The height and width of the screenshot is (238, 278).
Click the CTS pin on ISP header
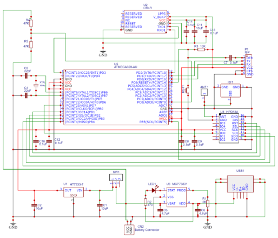coord(249,71)
